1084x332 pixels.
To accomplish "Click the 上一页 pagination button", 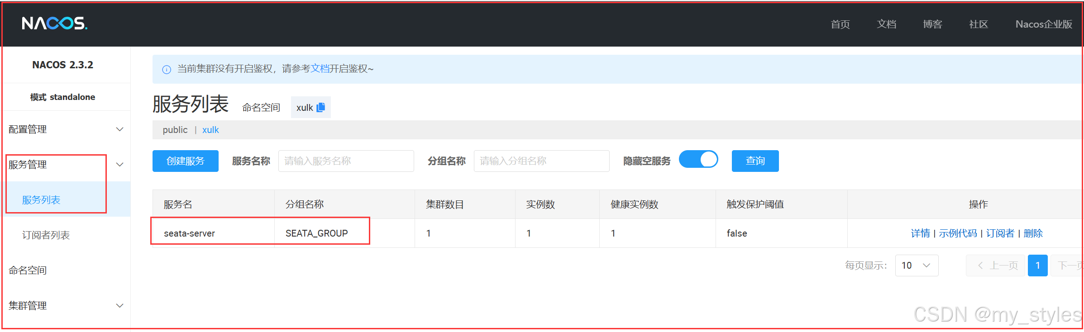I will [995, 266].
